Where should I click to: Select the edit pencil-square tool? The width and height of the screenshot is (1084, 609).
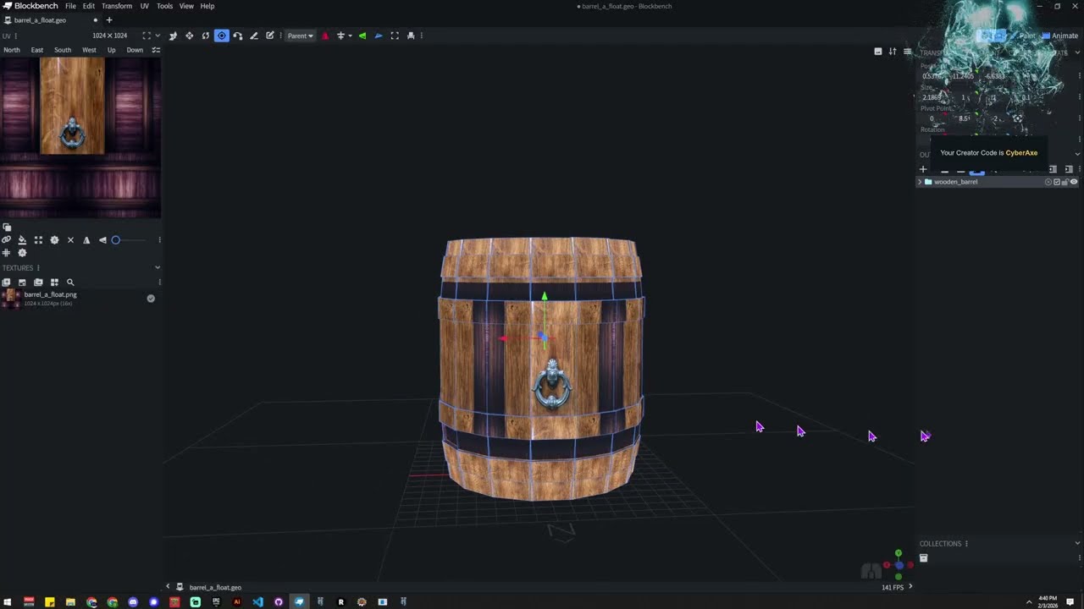pos(270,36)
